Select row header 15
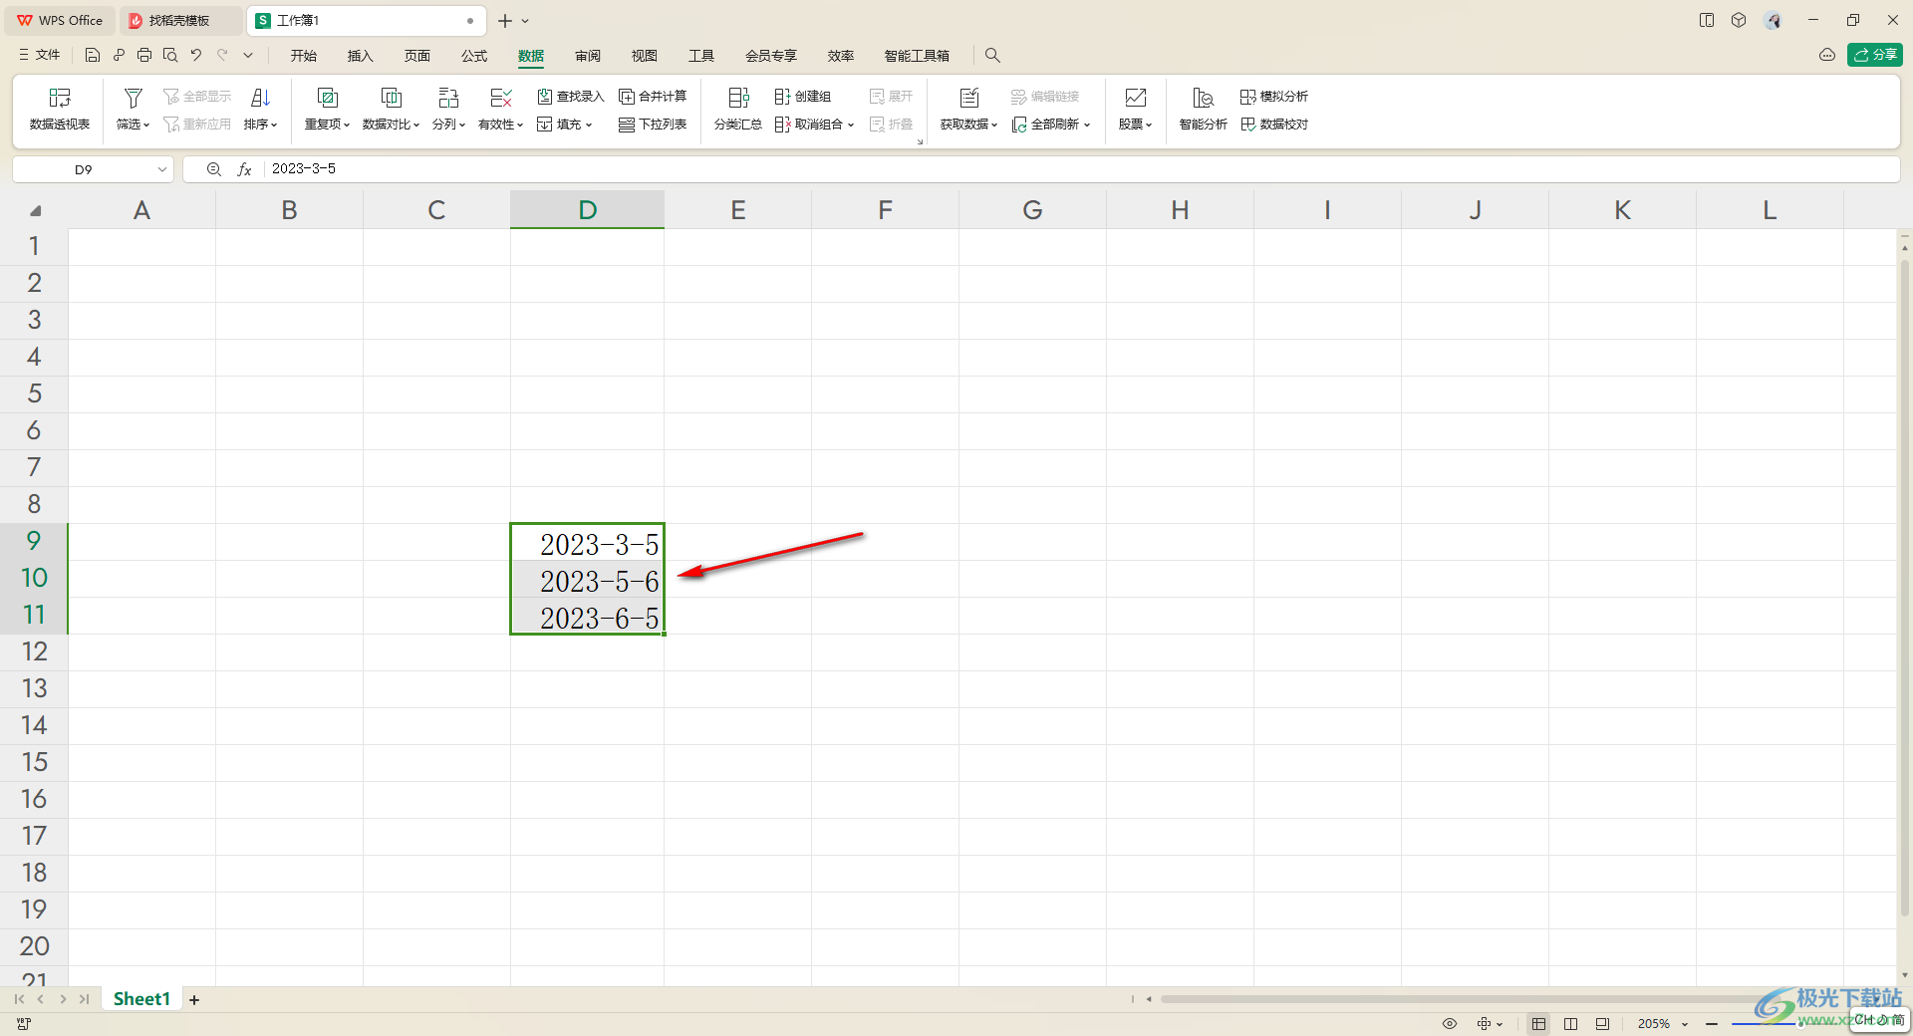 (x=34, y=762)
